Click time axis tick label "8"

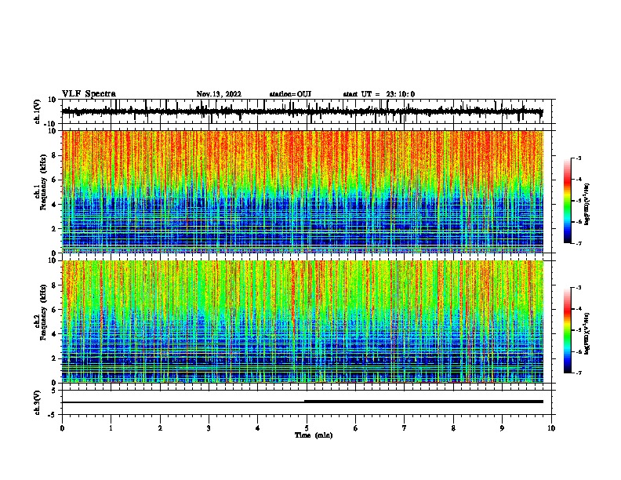click(453, 428)
